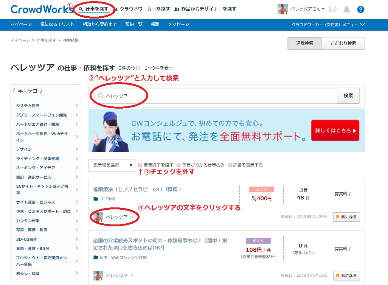Click the ベレッツア name in the 108円 task card
388x285 pixels.
[117, 276]
